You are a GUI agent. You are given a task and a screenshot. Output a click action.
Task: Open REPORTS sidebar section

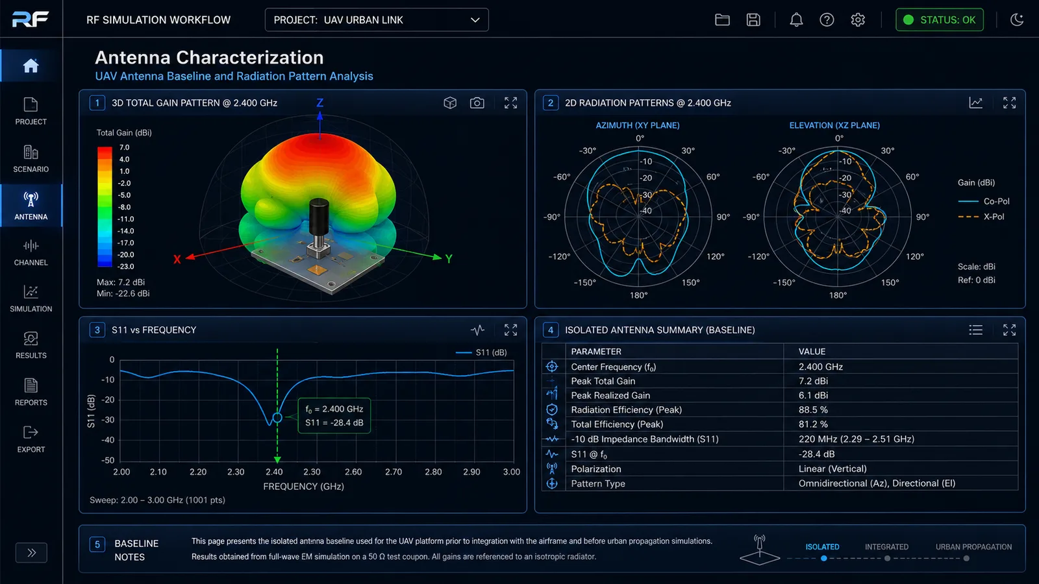[x=31, y=393]
